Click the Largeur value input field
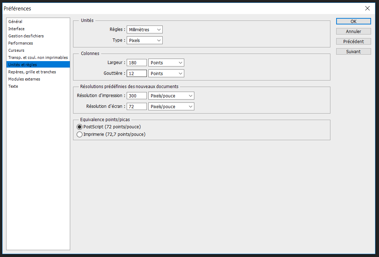 click(x=136, y=63)
